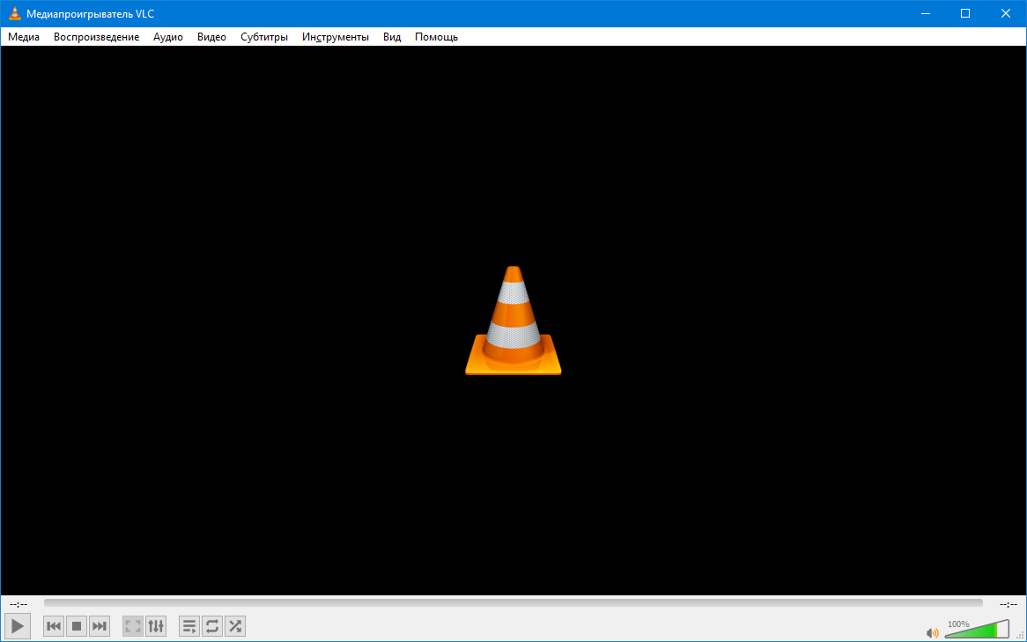Click the resize grip in the window corner

click(1020, 636)
